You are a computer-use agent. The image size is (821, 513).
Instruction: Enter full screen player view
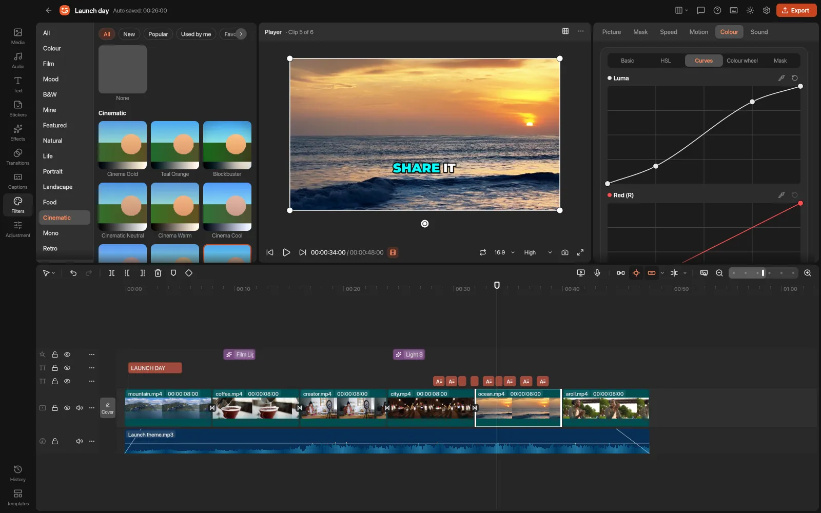click(x=580, y=252)
